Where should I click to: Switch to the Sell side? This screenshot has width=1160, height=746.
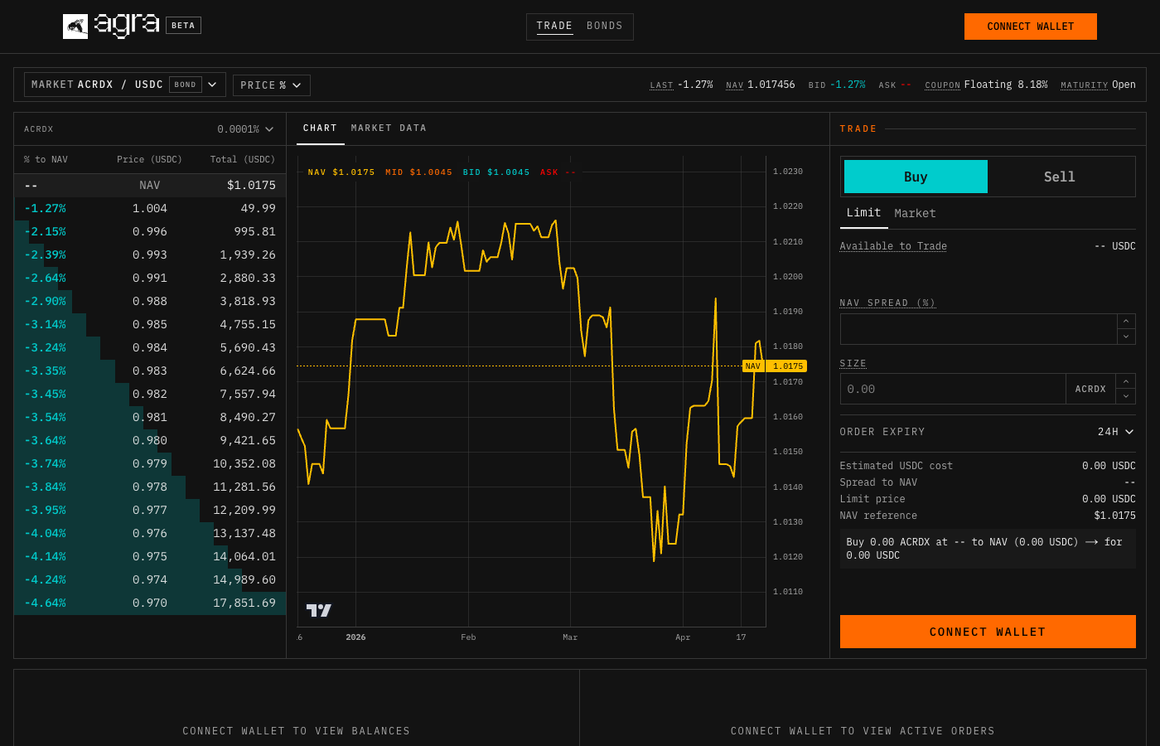[x=1061, y=177]
